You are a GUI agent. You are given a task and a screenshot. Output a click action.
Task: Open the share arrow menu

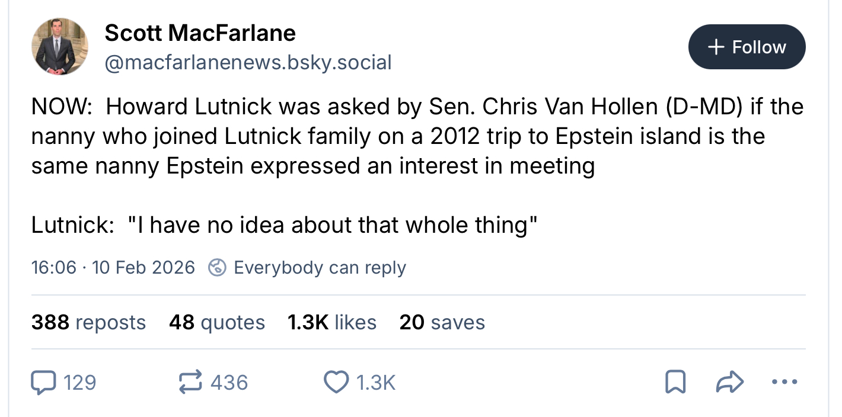(729, 382)
